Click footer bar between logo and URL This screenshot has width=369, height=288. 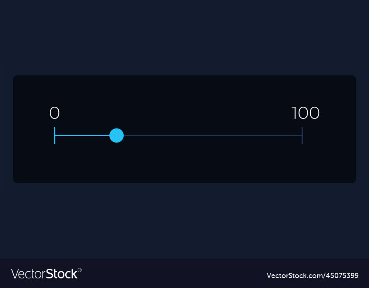174,274
